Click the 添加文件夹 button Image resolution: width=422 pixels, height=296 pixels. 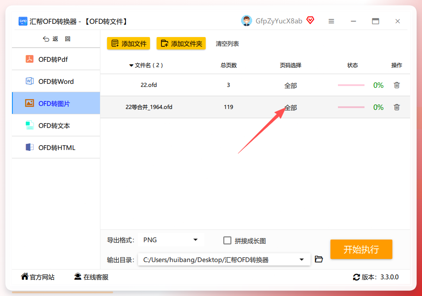tap(181, 44)
